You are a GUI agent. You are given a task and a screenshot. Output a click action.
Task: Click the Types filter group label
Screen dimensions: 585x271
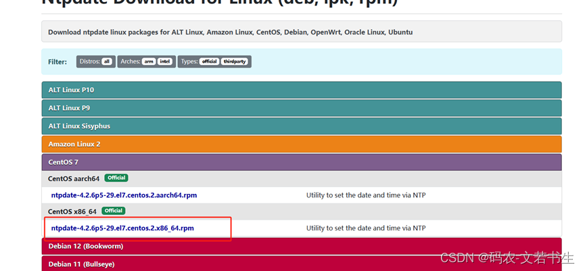[x=189, y=61]
